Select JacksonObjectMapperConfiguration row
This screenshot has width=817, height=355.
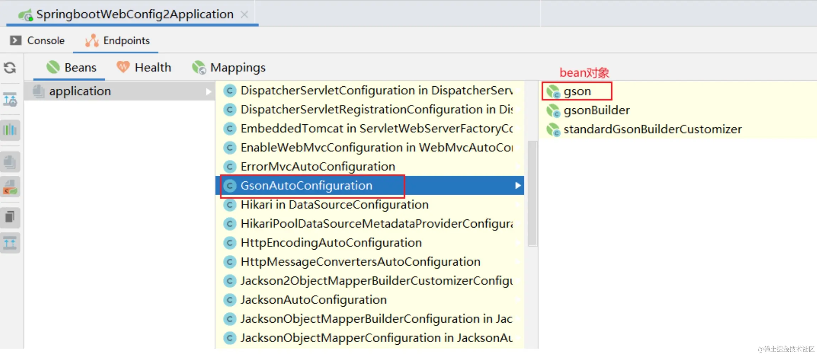(369, 338)
